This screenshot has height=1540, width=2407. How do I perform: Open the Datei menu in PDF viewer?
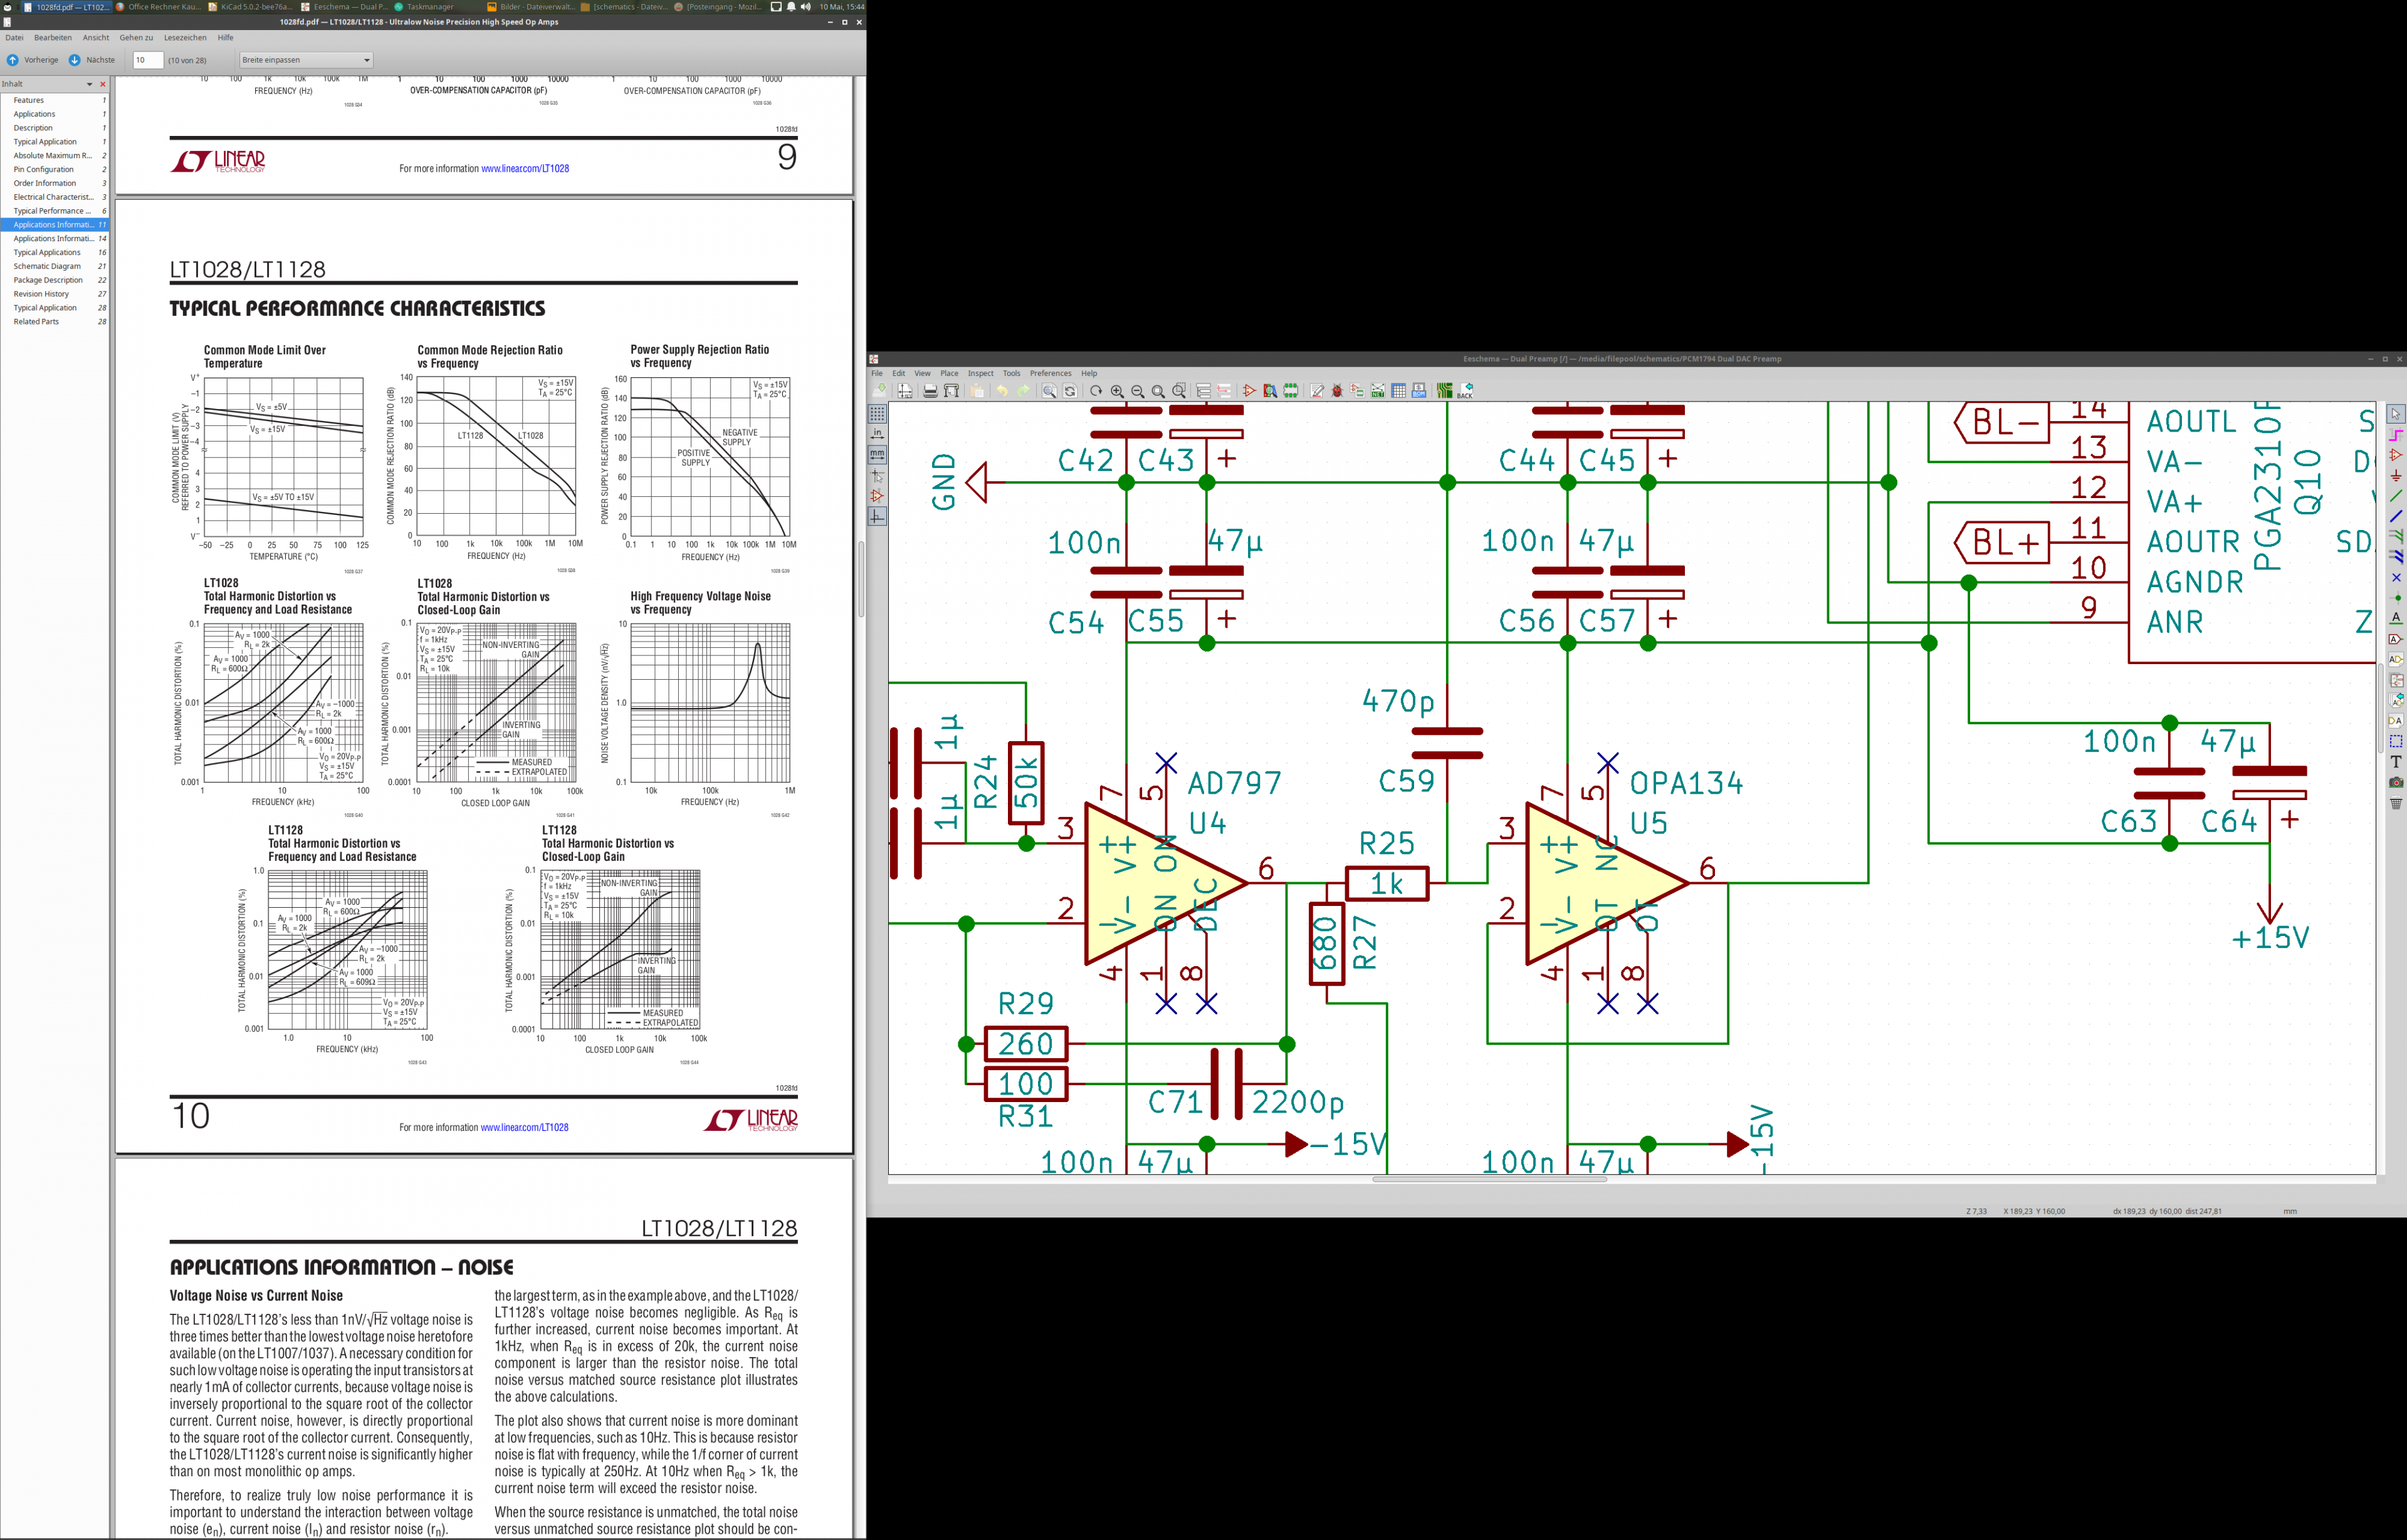[x=15, y=38]
